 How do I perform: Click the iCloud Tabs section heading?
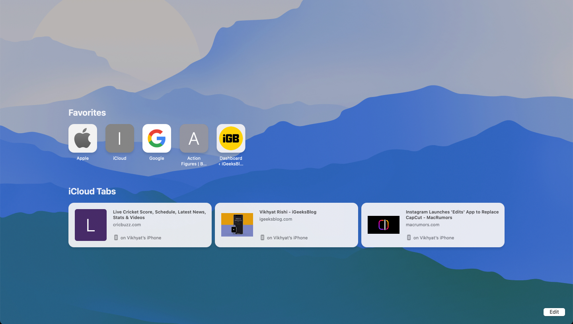(92, 191)
